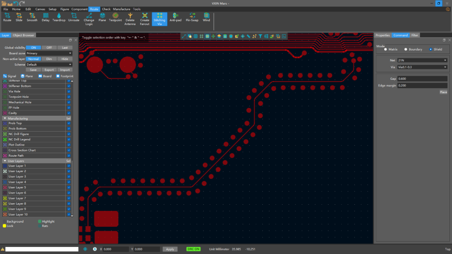Select the Teardrop tool
Image resolution: width=452 pixels, height=254 pixels.
pos(59,18)
